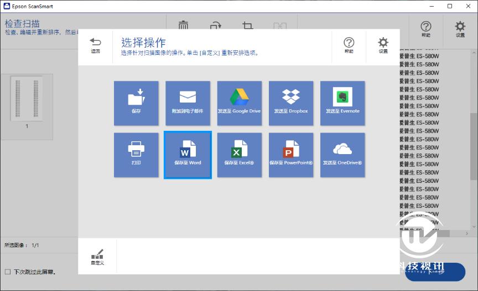Select the Save (保存) folder tile
This screenshot has height=291, width=478.
136,103
